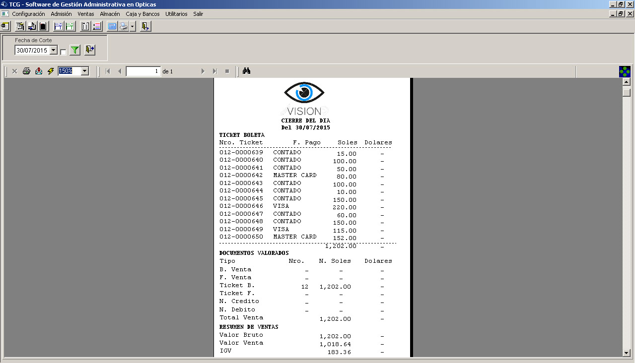Image resolution: width=635 pixels, height=363 pixels.
Task: Open the Fecha de Corte date dropdown
Action: point(54,51)
